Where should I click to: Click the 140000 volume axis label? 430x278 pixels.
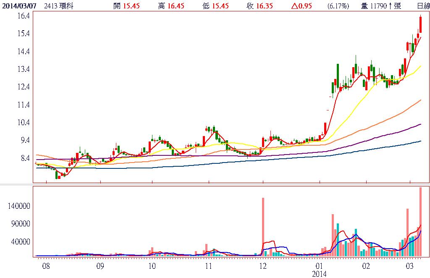(19, 206)
